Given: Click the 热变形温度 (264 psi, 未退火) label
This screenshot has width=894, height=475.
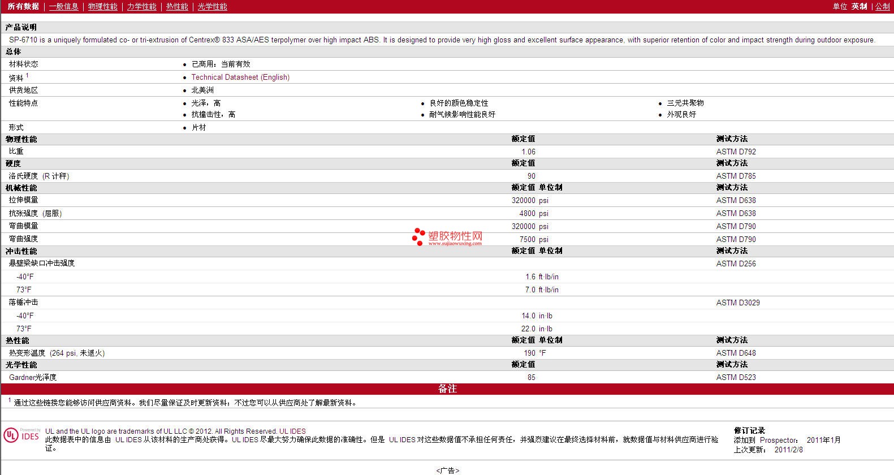Looking at the screenshot, I should [57, 353].
